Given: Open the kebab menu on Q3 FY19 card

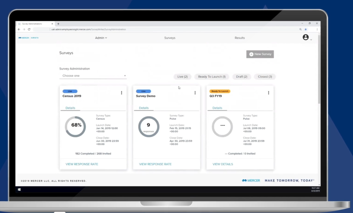Looking at the screenshot, I should 269,93.
